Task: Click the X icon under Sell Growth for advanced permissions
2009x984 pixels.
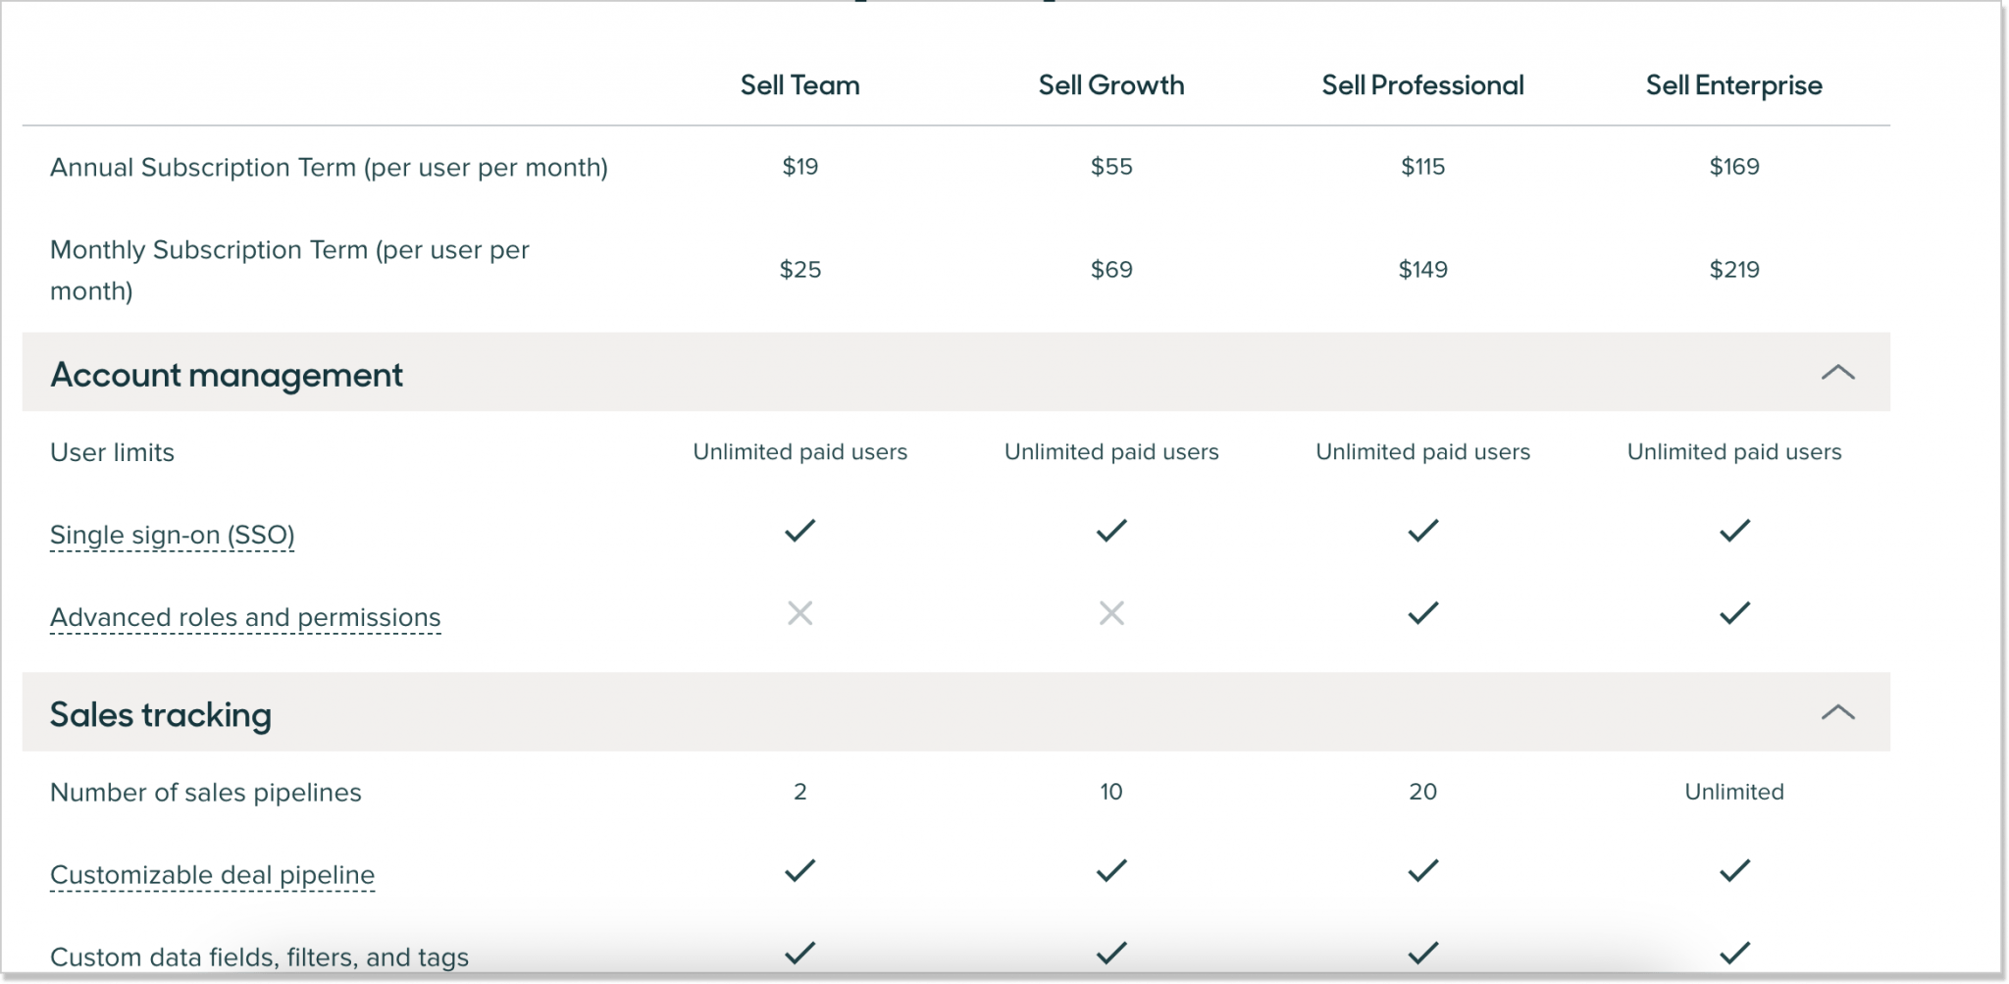Action: click(x=1111, y=613)
